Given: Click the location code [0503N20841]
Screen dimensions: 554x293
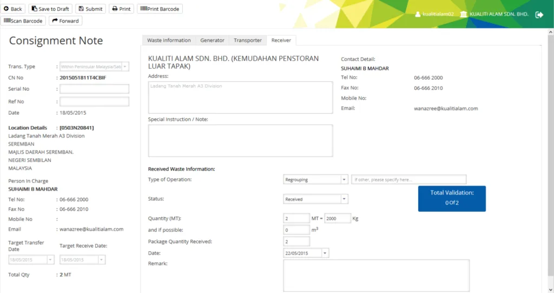Looking at the screenshot, I should pyautogui.click(x=77, y=128).
